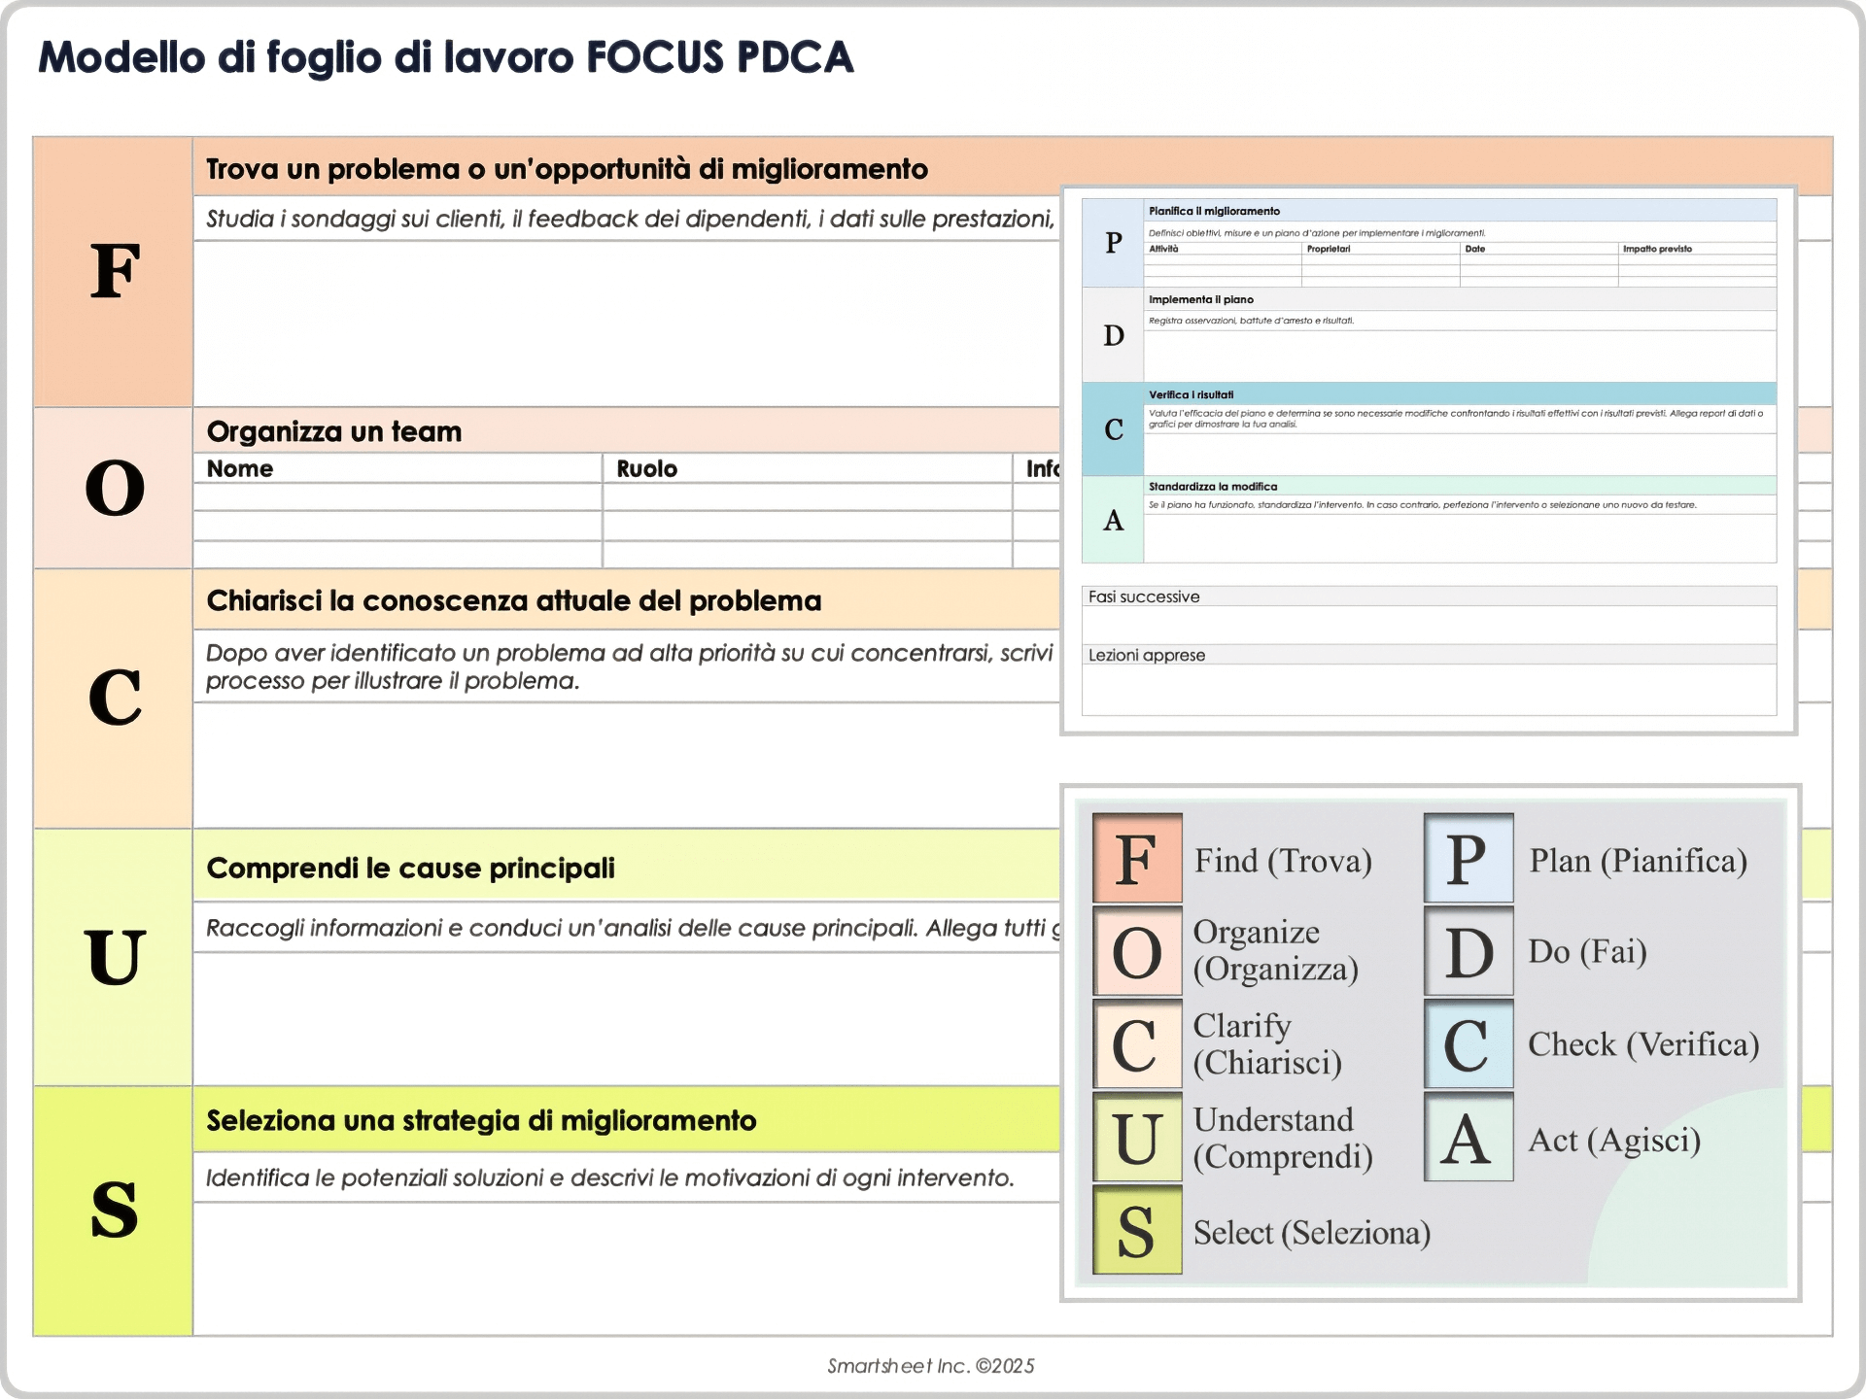
Task: Click the large U letter block of the worksheet
Action: pyautogui.click(x=114, y=958)
